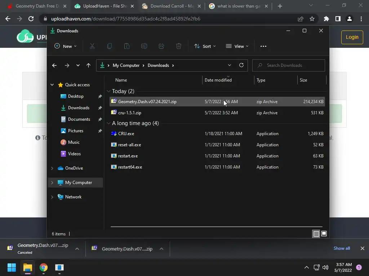Image resolution: width=369 pixels, height=276 pixels.
Task: Open the Sort options dropdown
Action: tap(205, 46)
